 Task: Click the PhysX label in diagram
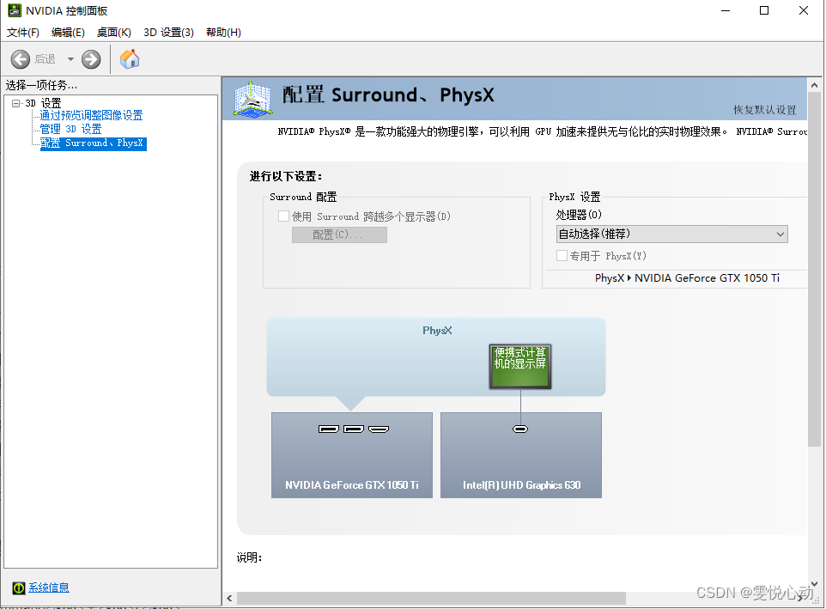[437, 331]
